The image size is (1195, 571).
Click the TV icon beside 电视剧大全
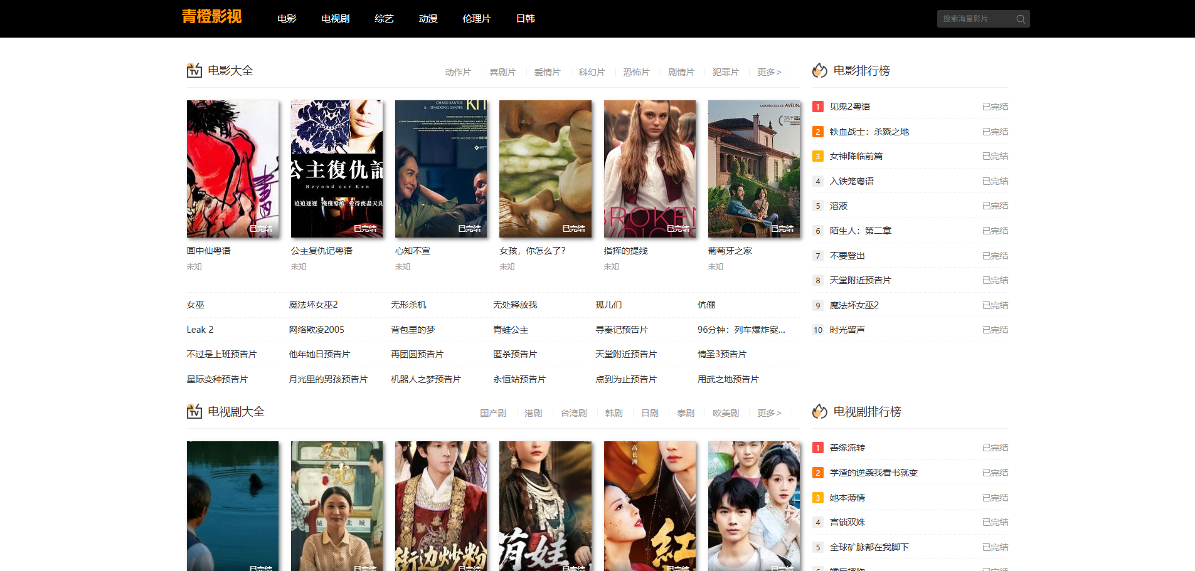194,411
